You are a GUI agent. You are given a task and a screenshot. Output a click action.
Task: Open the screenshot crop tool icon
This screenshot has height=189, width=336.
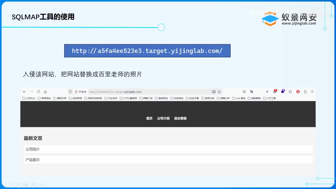[251, 92]
